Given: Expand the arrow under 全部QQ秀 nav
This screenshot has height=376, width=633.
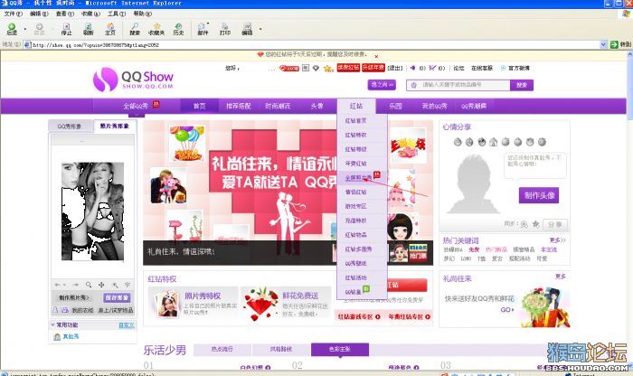Looking at the screenshot, I should pos(137,115).
